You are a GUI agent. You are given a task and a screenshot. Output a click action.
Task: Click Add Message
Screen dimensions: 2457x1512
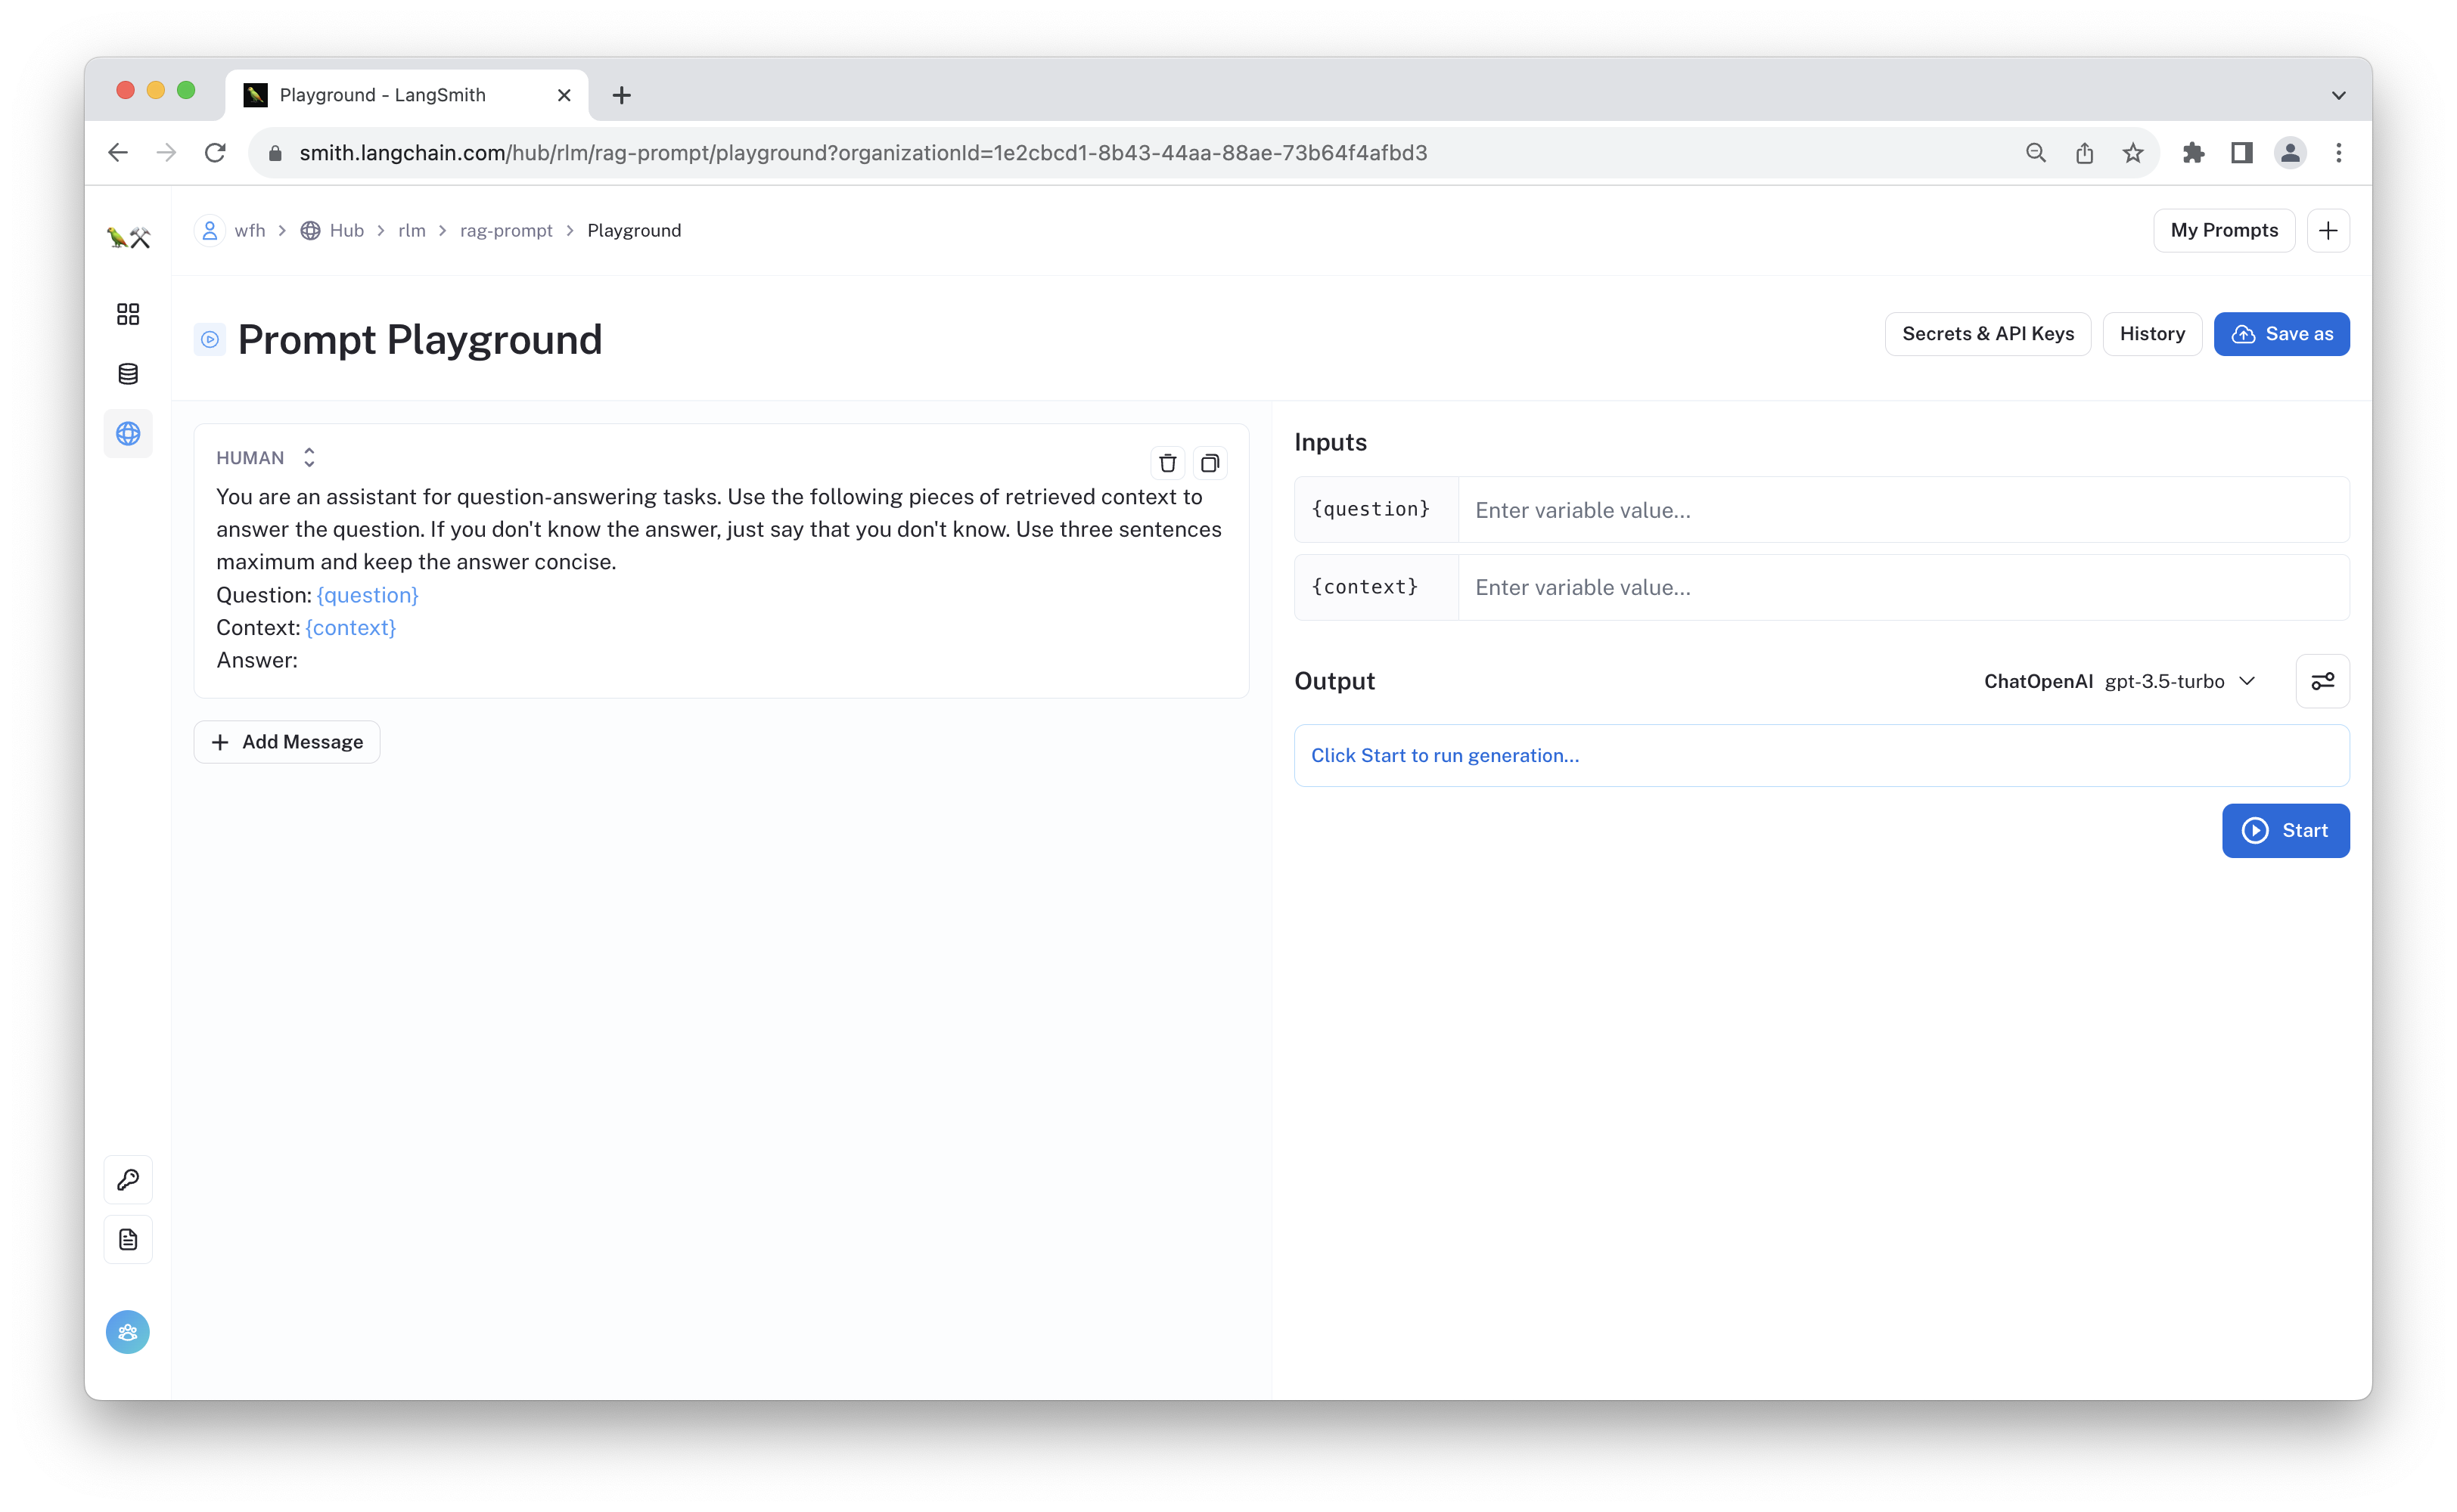point(287,742)
